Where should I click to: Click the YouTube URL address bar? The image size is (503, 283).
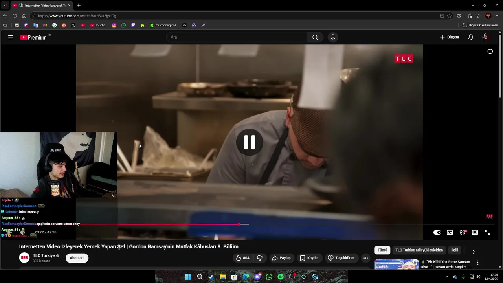pos(234,16)
